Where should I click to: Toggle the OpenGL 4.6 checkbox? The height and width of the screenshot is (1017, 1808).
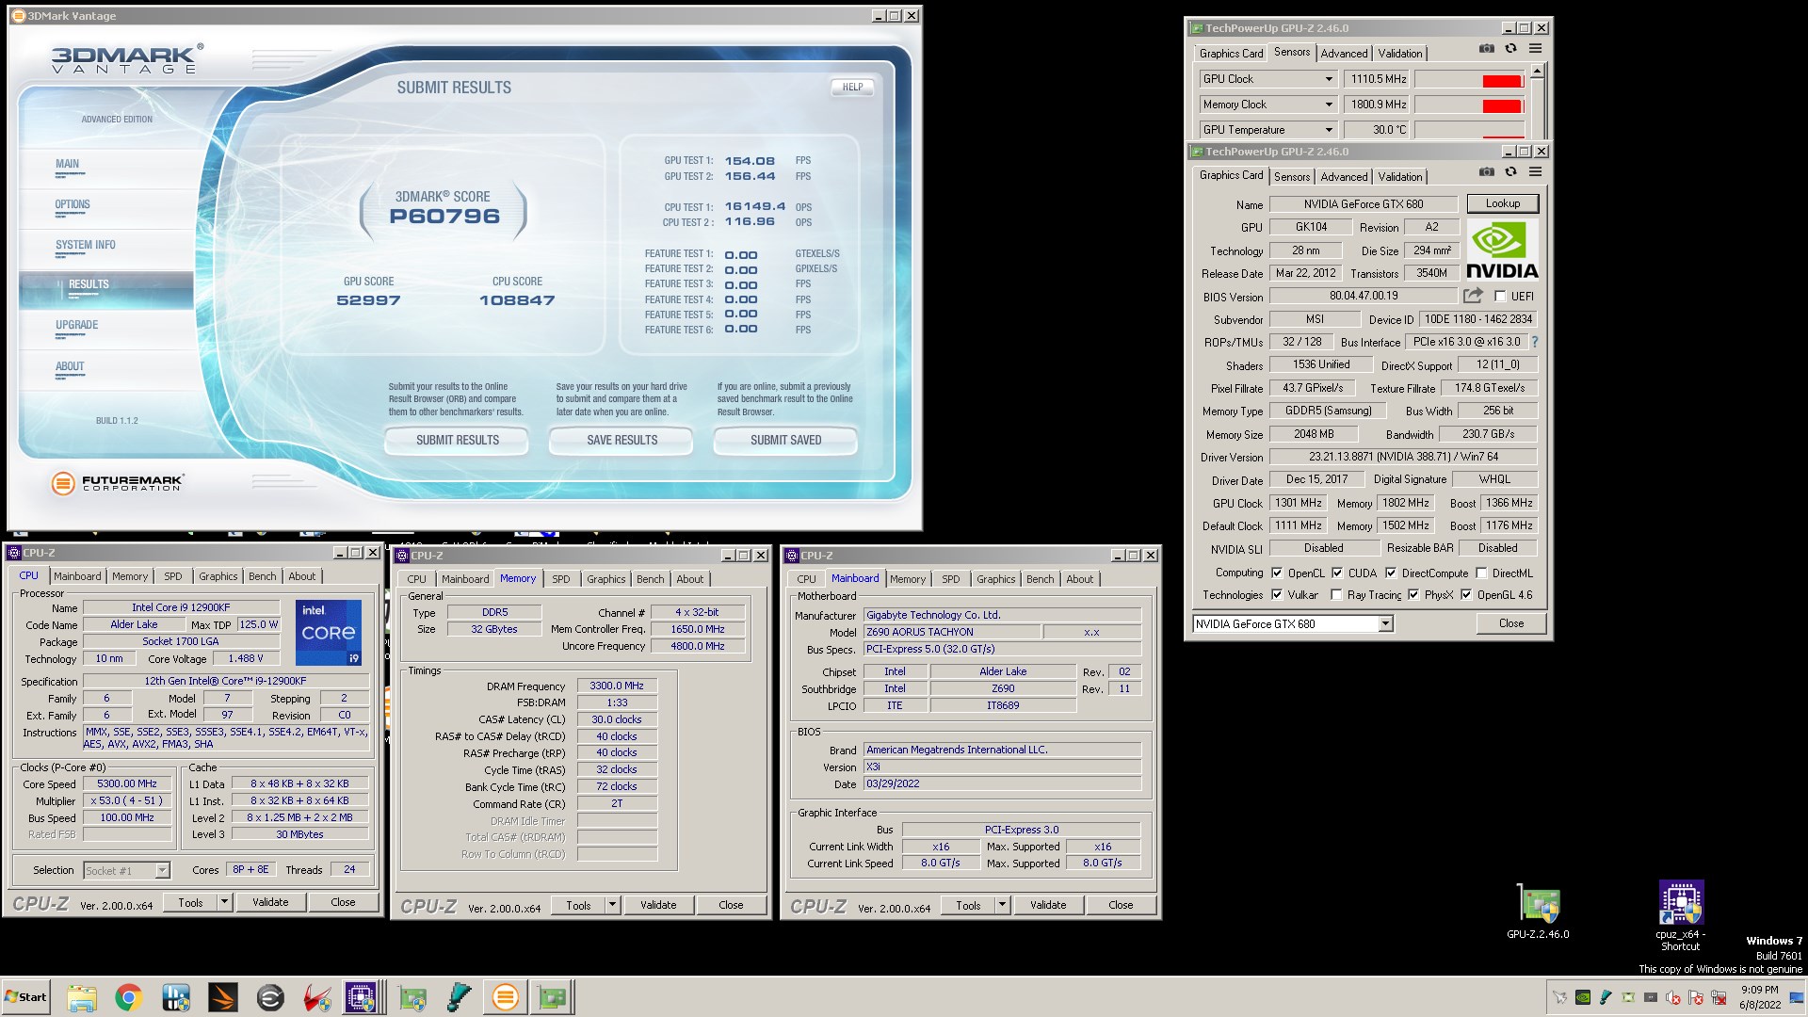tap(1466, 594)
